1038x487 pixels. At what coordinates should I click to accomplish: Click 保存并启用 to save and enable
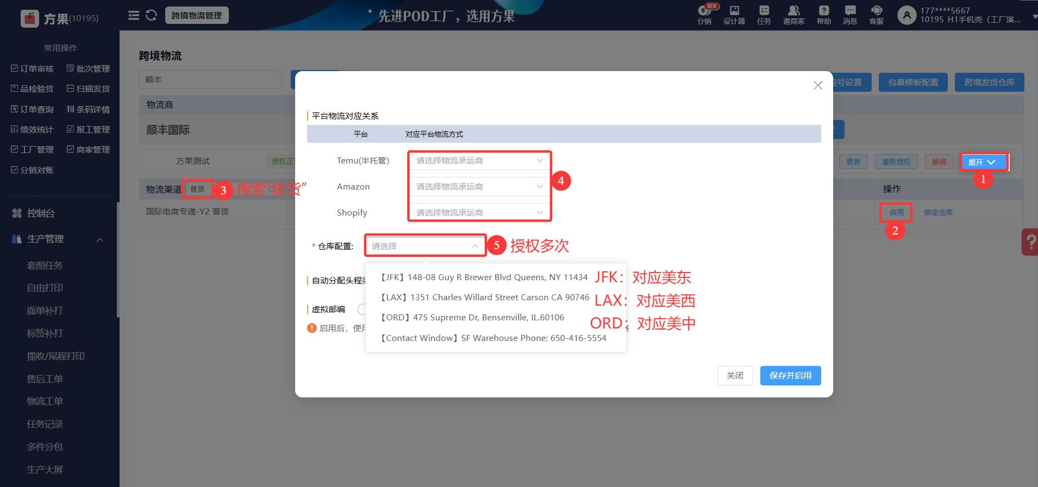click(x=790, y=376)
